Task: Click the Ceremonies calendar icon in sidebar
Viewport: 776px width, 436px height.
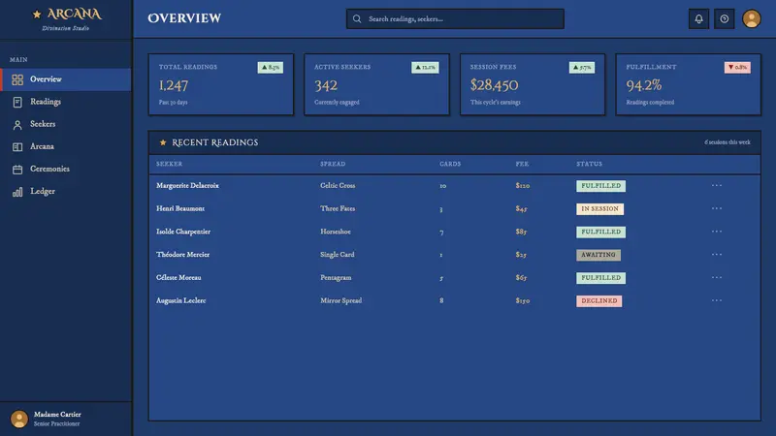Action: [x=17, y=169]
